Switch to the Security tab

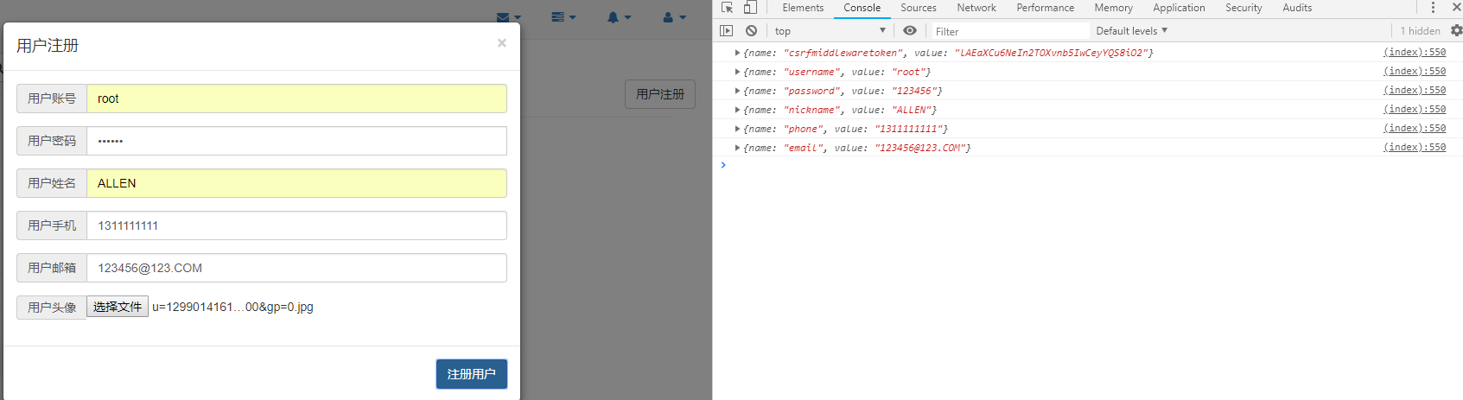pyautogui.click(x=1244, y=8)
